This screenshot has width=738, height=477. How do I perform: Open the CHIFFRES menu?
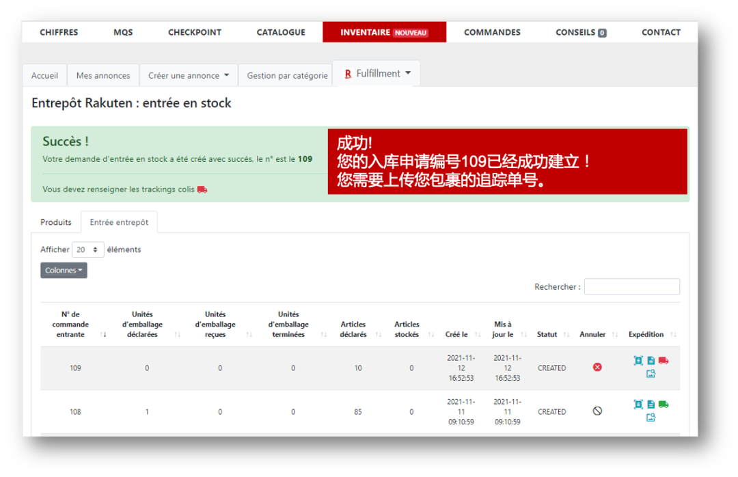click(59, 33)
